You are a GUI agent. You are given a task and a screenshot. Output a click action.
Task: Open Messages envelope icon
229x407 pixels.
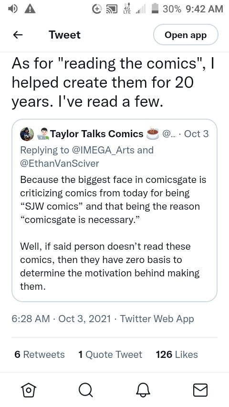(x=200, y=390)
